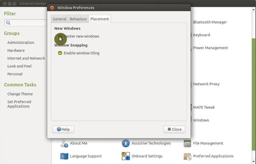This screenshot has width=256, height=164.
Task: Open the Assistive Technologies icon
Action: pyautogui.click(x=126, y=143)
